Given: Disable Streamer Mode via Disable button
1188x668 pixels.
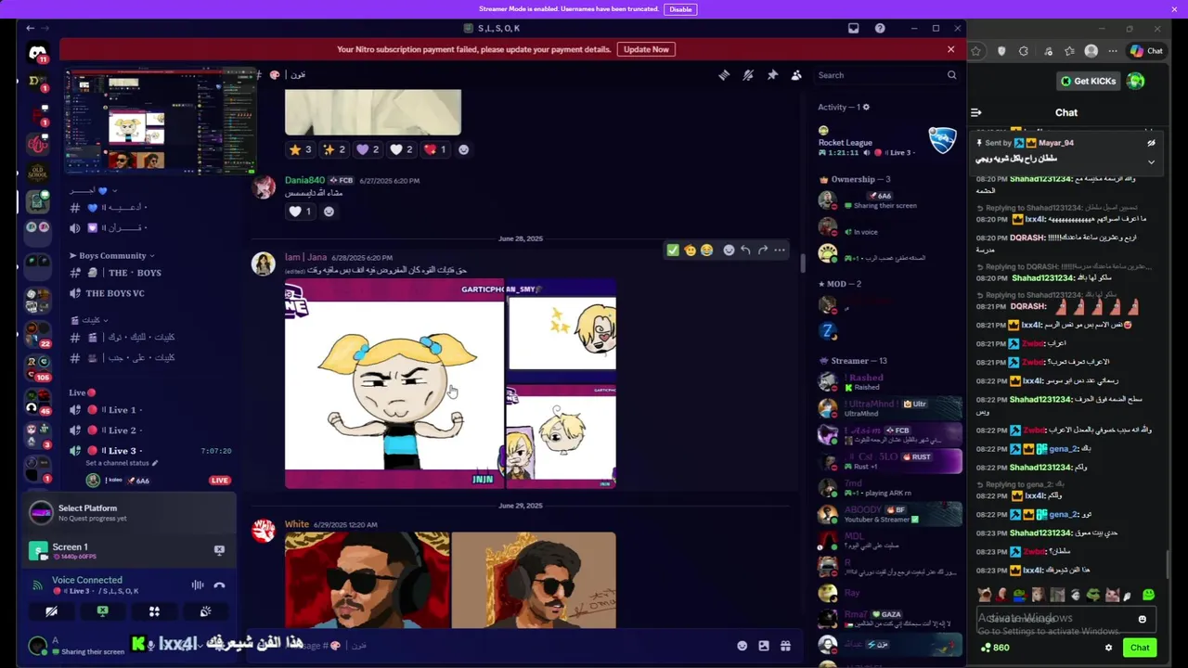Looking at the screenshot, I should pos(680,9).
